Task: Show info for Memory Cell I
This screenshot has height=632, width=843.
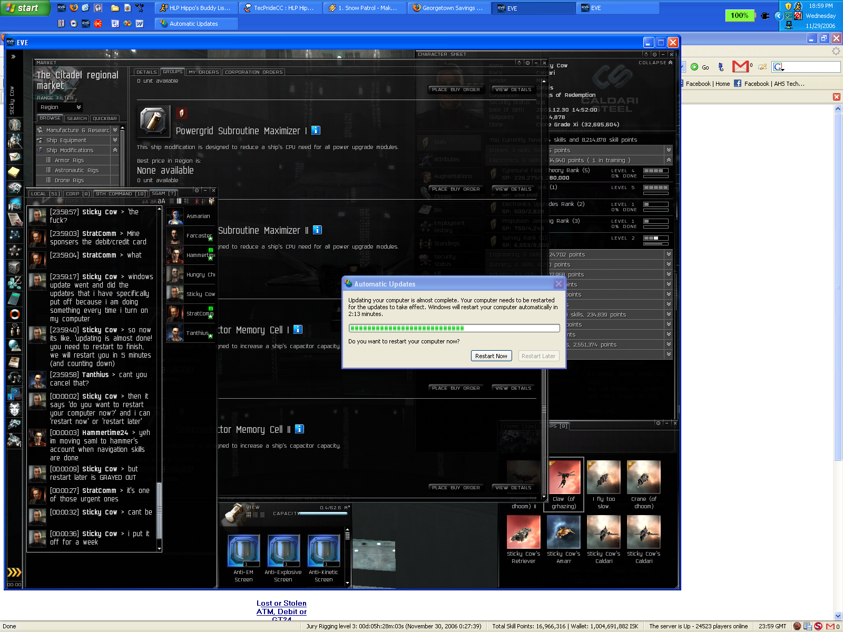Action: [x=298, y=329]
